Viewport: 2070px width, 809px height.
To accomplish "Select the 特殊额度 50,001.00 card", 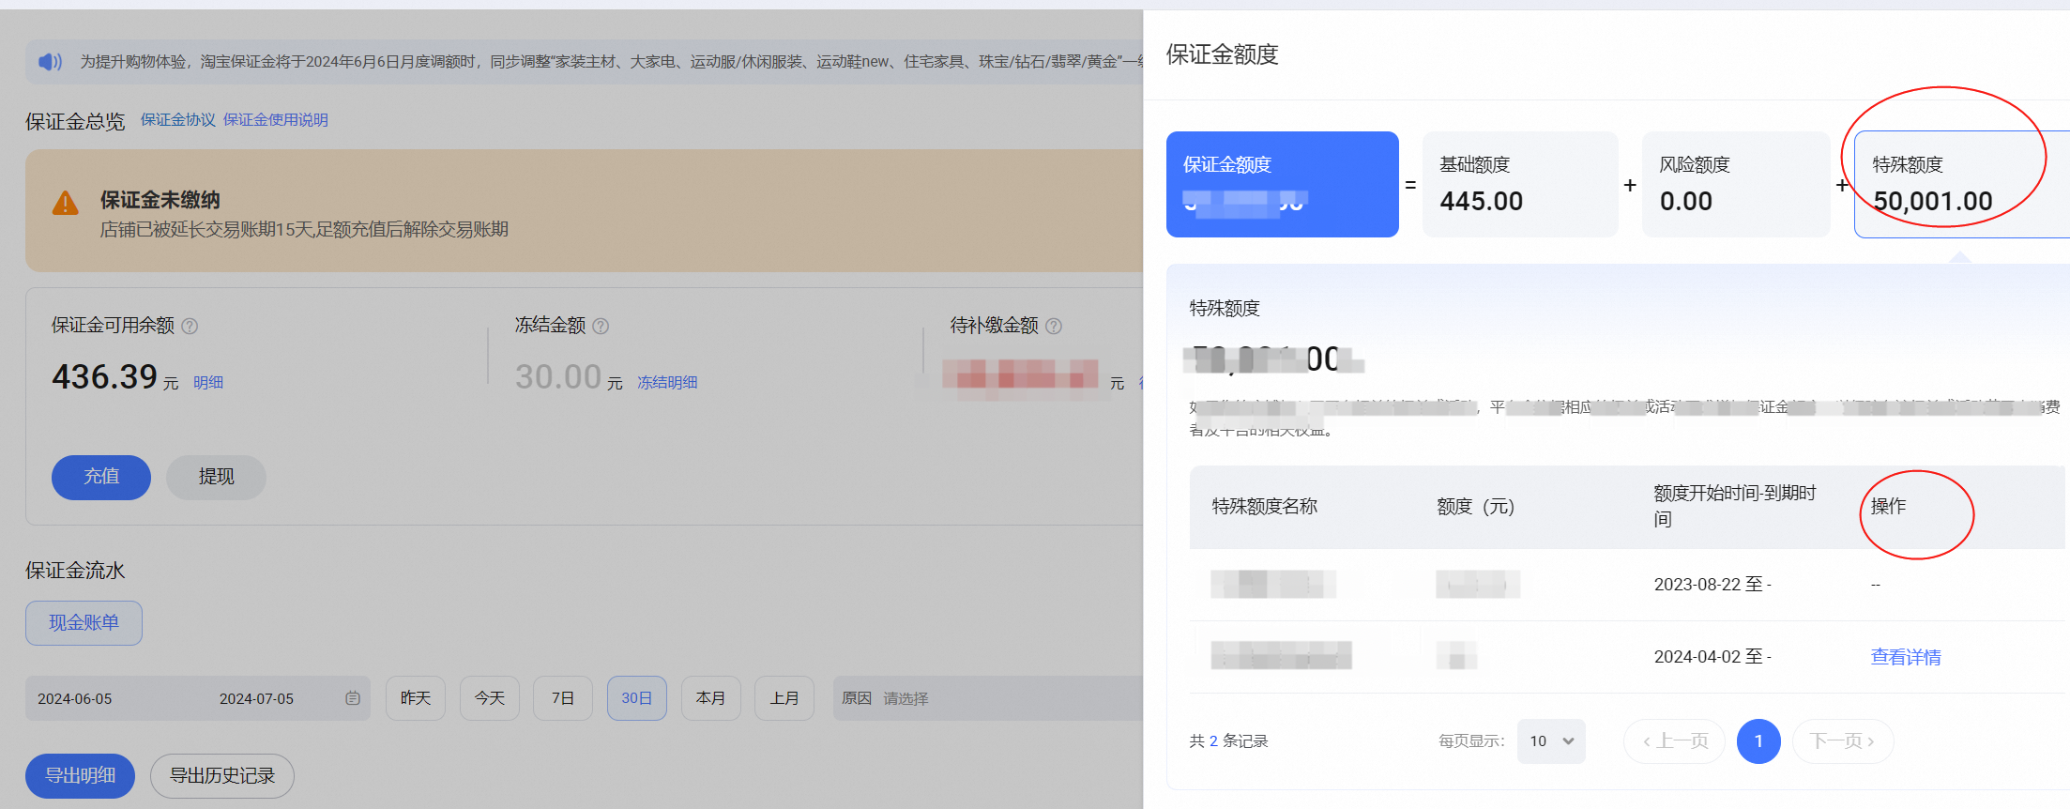I will 1962,184.
